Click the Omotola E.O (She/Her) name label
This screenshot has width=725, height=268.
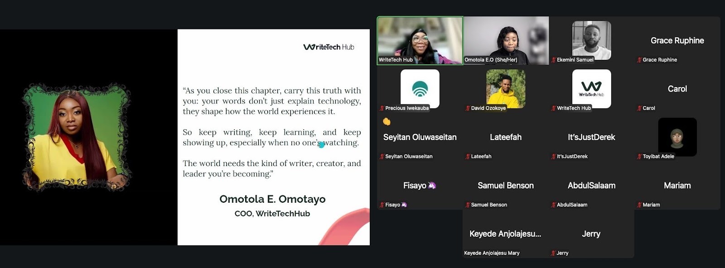(x=491, y=60)
